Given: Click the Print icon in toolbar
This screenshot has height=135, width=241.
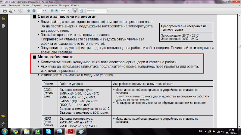Looking at the screenshot, I should coord(5,11).
